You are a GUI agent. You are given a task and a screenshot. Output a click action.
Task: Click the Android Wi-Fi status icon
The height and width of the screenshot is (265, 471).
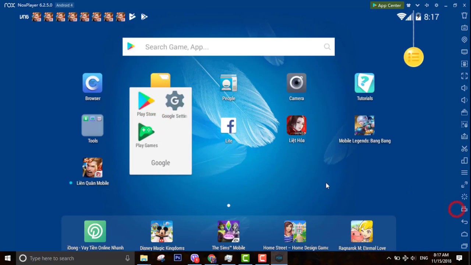point(401,17)
